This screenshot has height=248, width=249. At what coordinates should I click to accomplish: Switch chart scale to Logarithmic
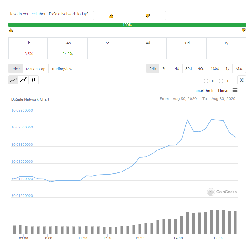point(204,91)
